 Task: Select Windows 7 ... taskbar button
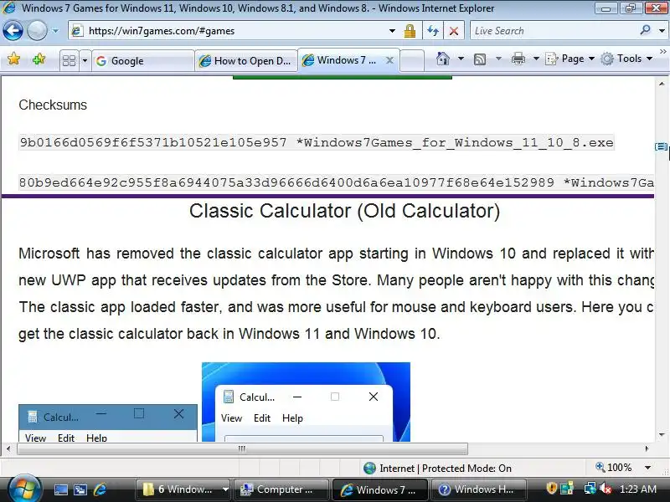tap(380, 489)
